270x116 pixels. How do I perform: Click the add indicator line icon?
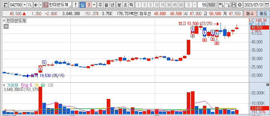point(228,5)
